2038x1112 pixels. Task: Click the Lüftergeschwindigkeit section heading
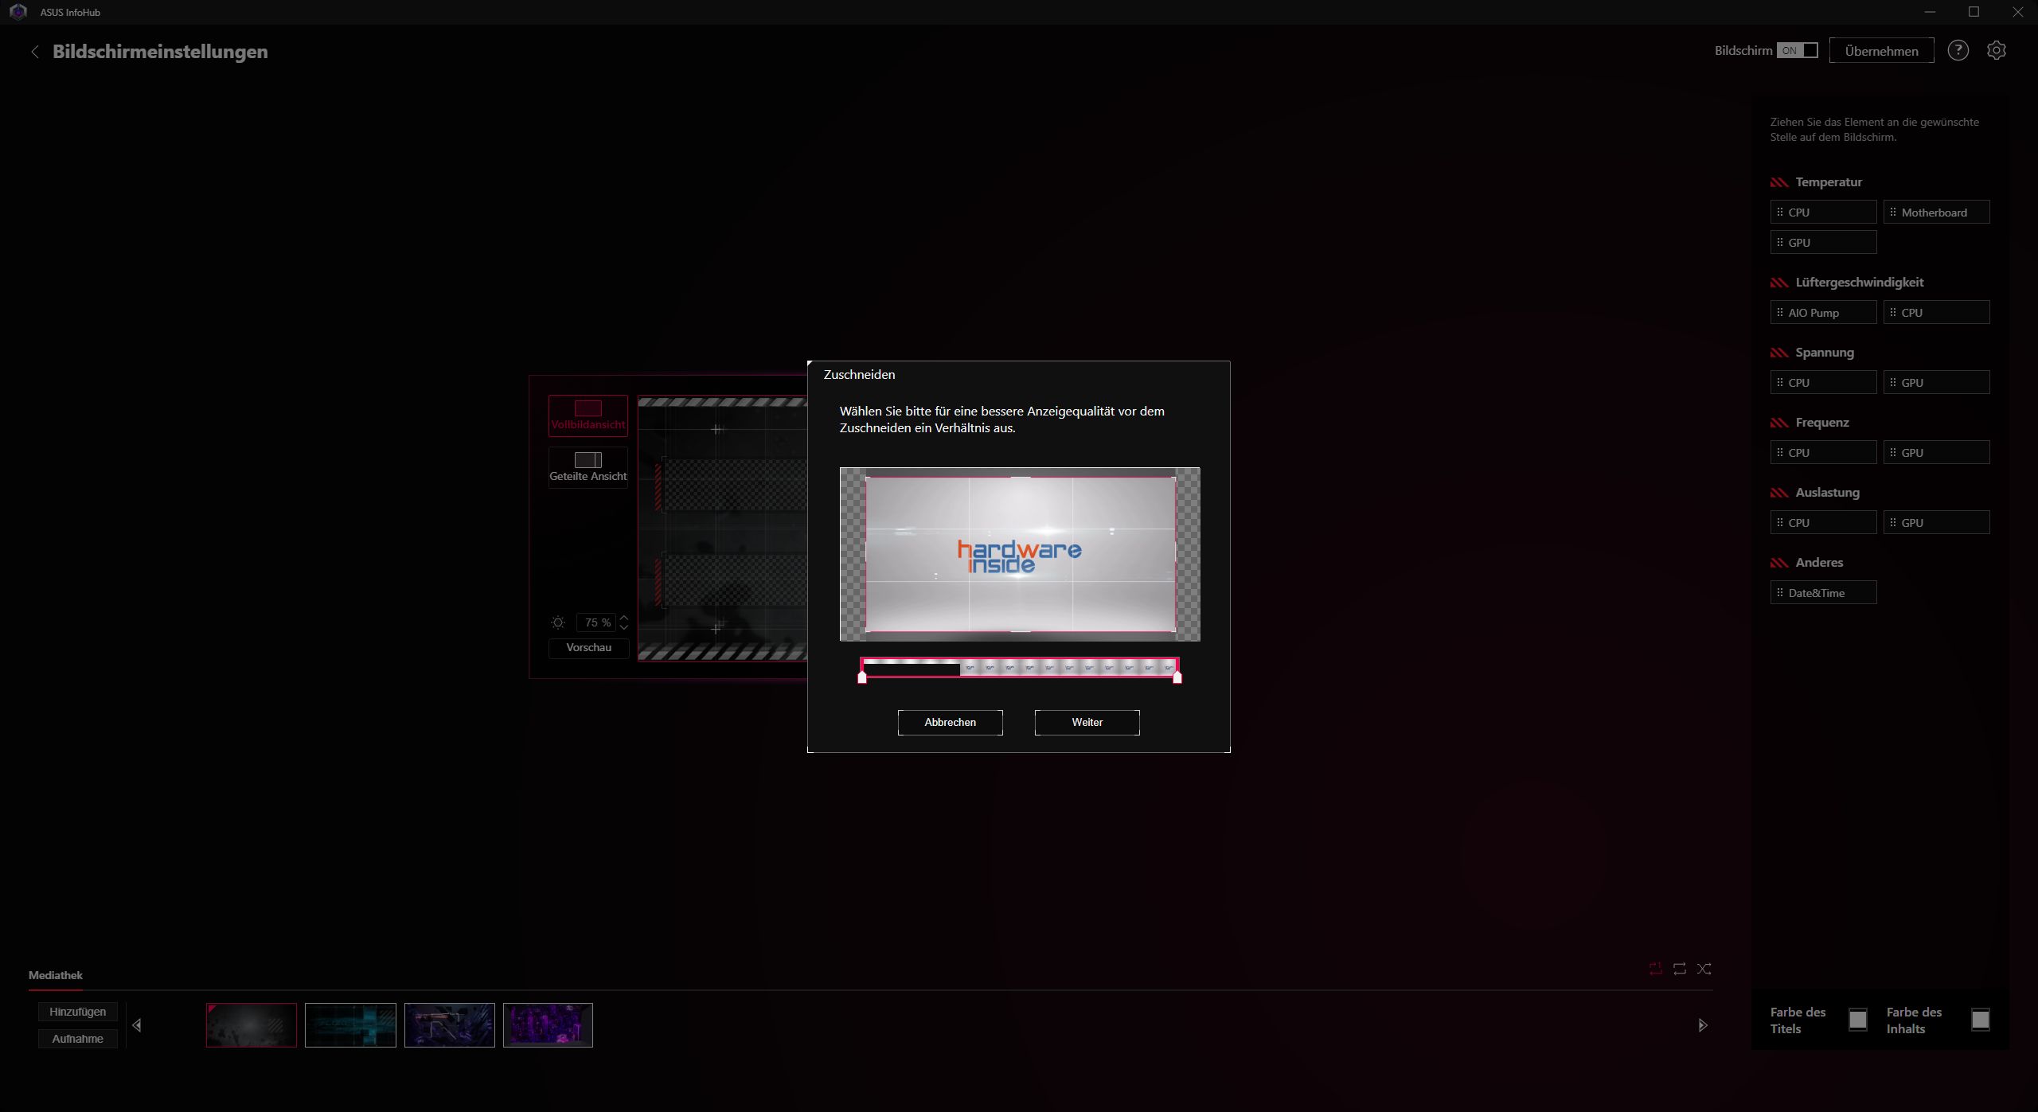tap(1859, 283)
